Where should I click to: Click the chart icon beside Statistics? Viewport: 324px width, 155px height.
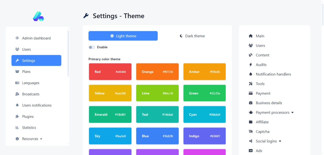17,128
